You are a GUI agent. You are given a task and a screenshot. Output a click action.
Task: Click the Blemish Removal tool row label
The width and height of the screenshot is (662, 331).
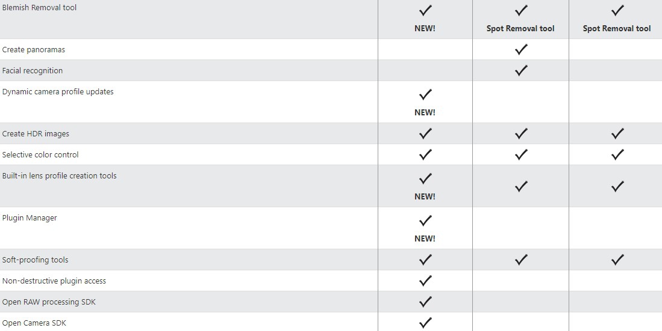(x=39, y=8)
